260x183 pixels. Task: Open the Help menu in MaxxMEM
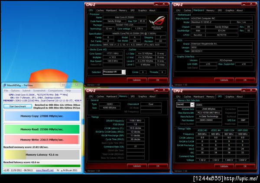tap(68, 91)
